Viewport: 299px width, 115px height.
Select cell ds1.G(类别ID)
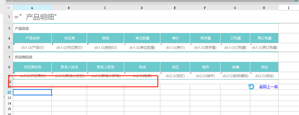pos(105,48)
